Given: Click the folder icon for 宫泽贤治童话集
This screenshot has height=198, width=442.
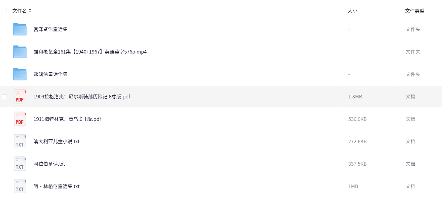Looking at the screenshot, I should [20, 29].
